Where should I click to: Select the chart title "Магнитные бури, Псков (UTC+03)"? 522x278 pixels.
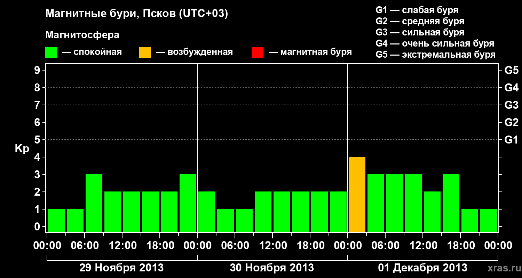pyautogui.click(x=137, y=14)
